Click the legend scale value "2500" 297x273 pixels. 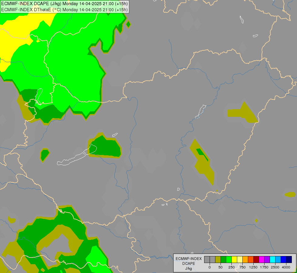[275, 267]
